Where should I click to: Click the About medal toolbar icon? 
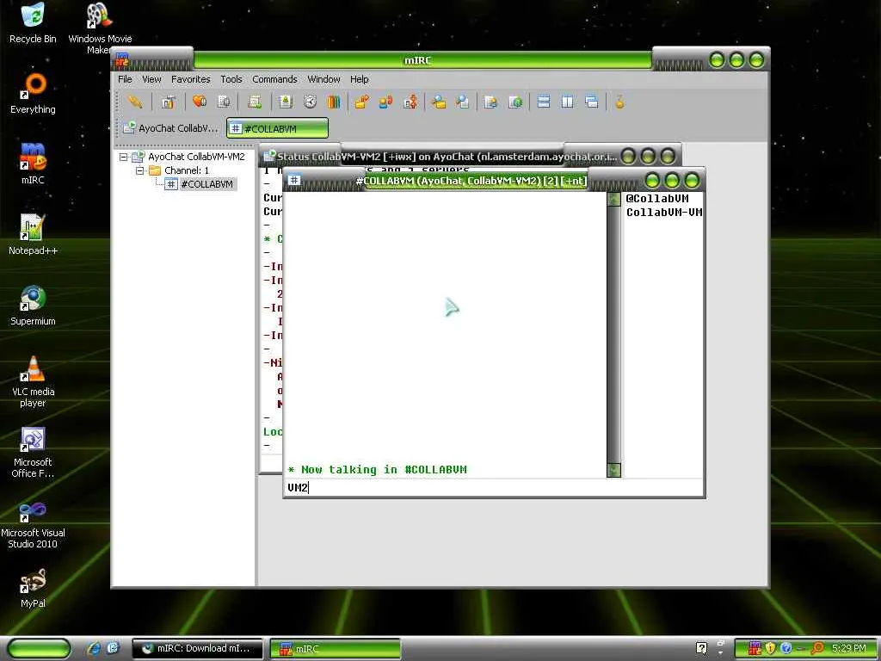point(619,102)
